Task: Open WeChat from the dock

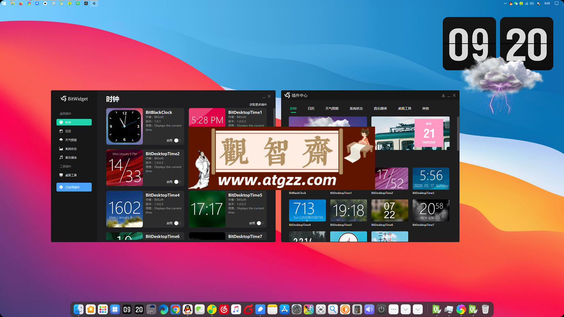Action: 200,309
